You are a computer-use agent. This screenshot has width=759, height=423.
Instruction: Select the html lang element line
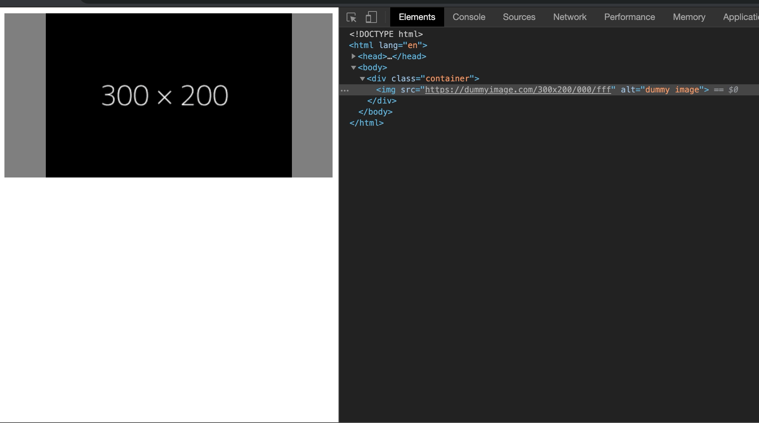(388, 45)
